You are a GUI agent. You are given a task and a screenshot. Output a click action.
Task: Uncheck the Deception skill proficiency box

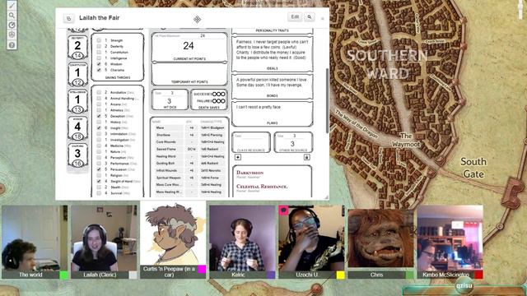tap(99, 116)
